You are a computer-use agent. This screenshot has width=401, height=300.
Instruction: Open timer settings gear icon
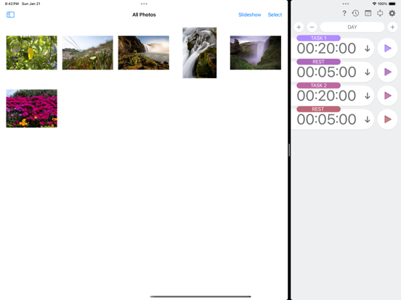point(392,13)
